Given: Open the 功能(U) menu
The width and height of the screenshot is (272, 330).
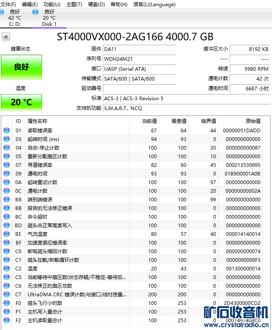Looking at the screenshot, I should coord(52,5).
